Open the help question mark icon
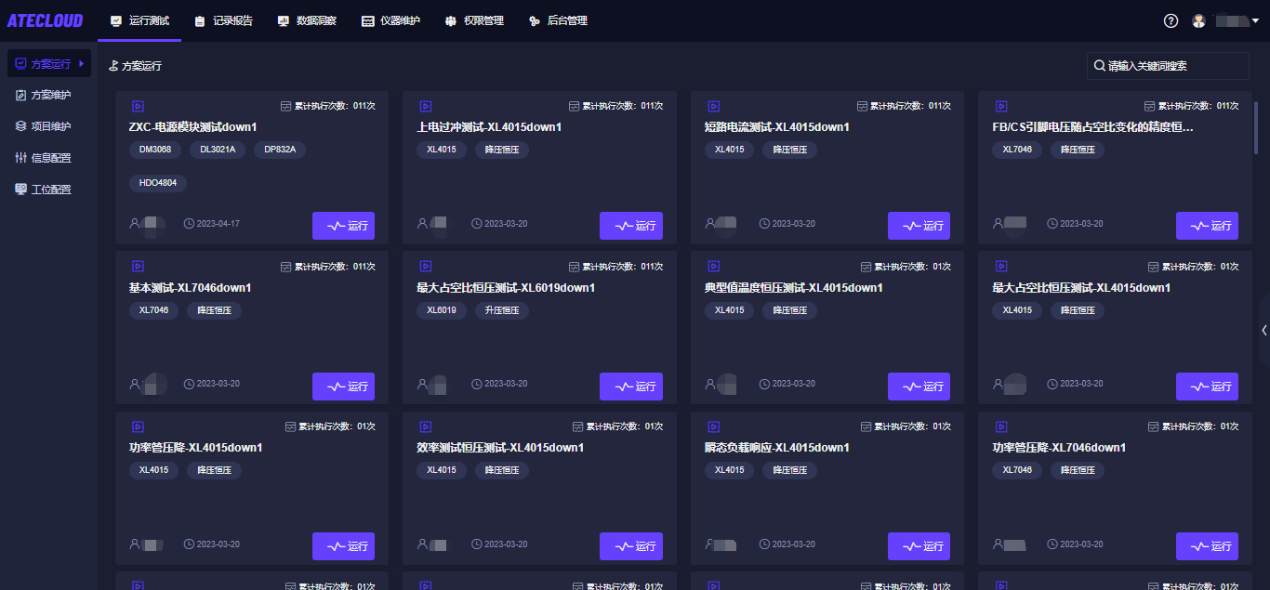1270x590 pixels. coord(1171,20)
